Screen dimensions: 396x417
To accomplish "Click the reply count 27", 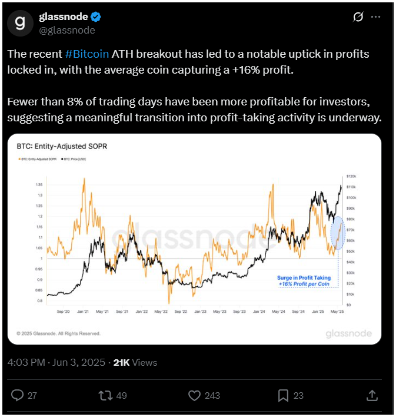I will 32,395.
